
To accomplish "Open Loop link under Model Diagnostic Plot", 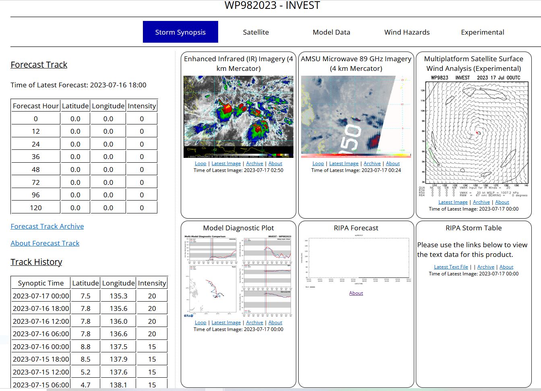I will (200, 323).
